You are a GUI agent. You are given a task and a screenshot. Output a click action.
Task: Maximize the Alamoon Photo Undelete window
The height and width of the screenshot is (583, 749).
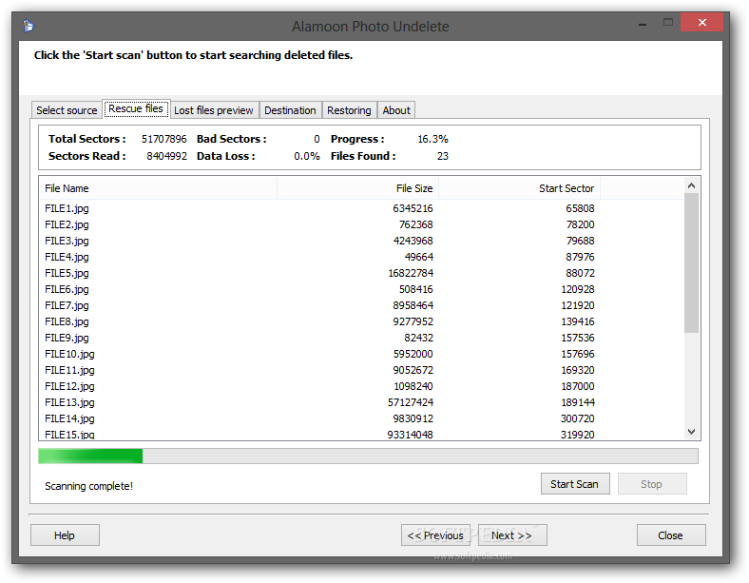pyautogui.click(x=668, y=22)
